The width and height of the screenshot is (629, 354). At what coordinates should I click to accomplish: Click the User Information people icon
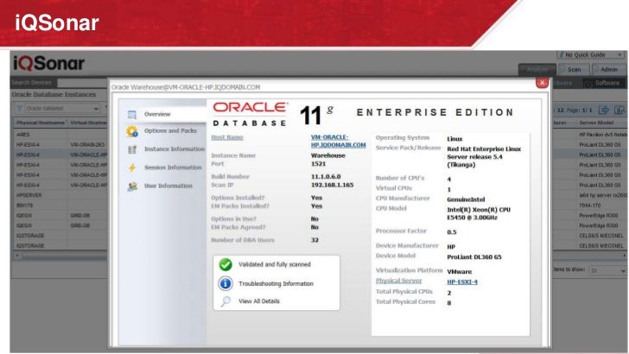132,186
